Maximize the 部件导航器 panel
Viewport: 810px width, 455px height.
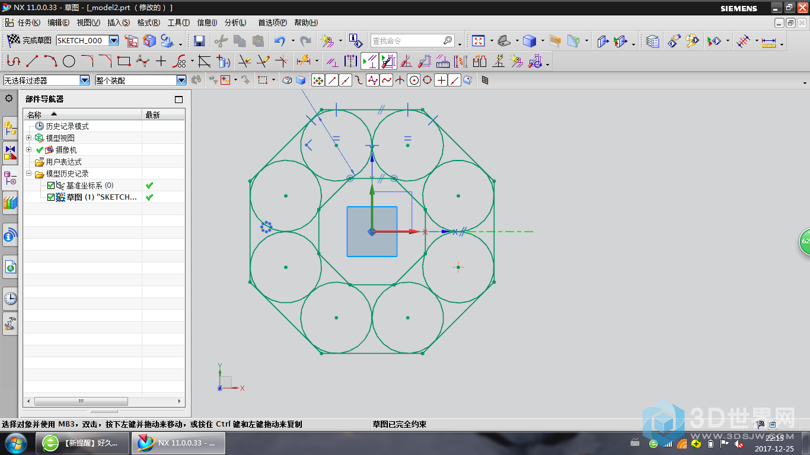179,100
